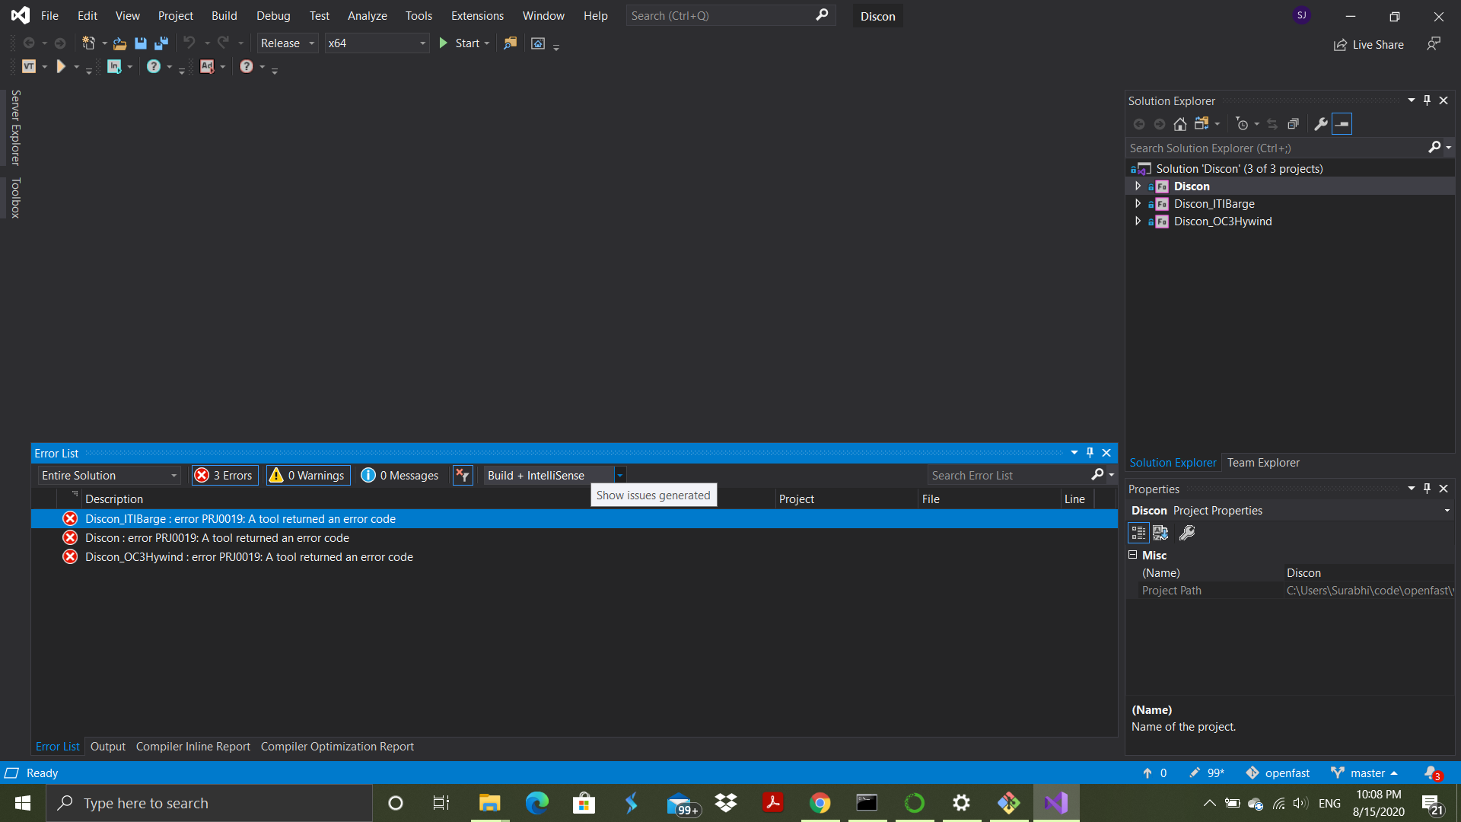The width and height of the screenshot is (1461, 822).
Task: Click the Home icon in Solution Explorer
Action: (1179, 124)
